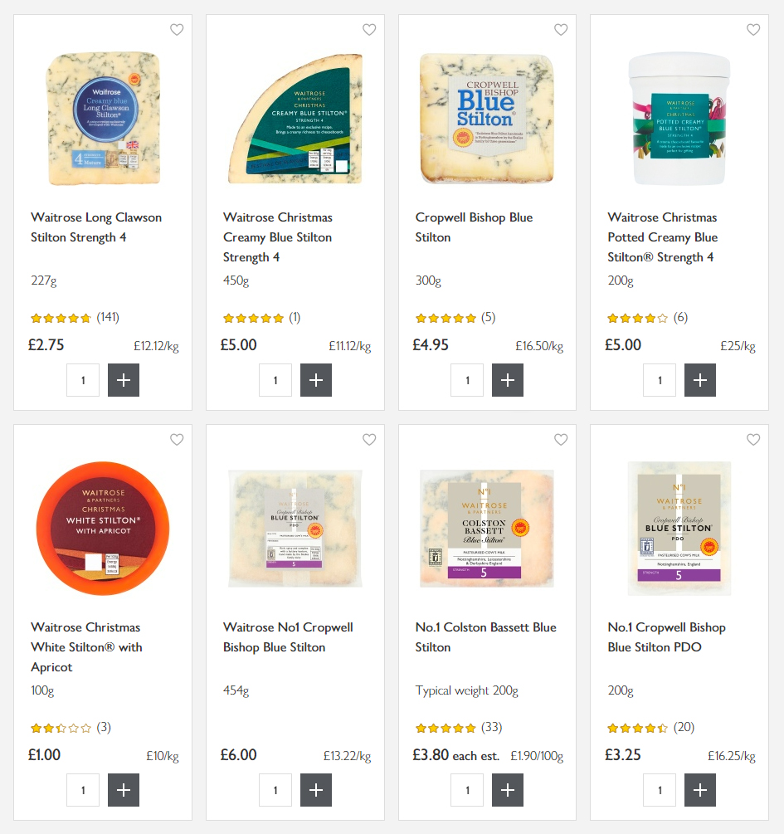784x834 pixels.
Task: Add Christmas Creamy Blue Stilton 450g to trolley
Action: [316, 380]
